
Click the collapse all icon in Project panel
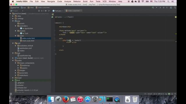click(42, 11)
